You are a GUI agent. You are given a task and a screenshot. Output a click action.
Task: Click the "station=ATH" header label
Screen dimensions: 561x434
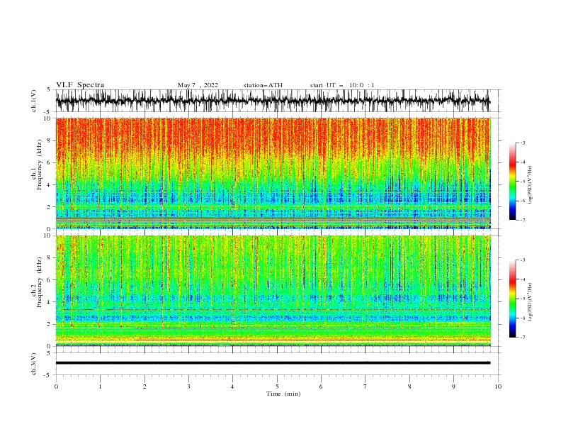click(x=263, y=85)
